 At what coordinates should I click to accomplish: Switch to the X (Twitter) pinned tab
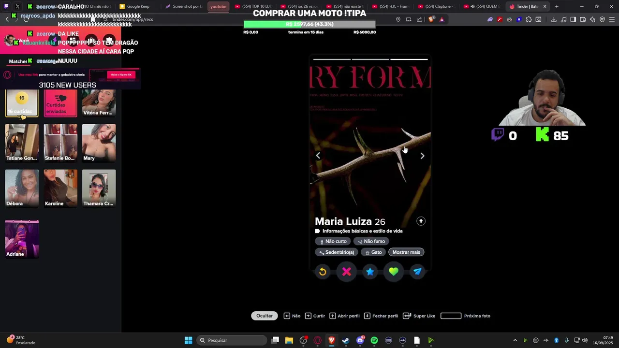(x=17, y=6)
